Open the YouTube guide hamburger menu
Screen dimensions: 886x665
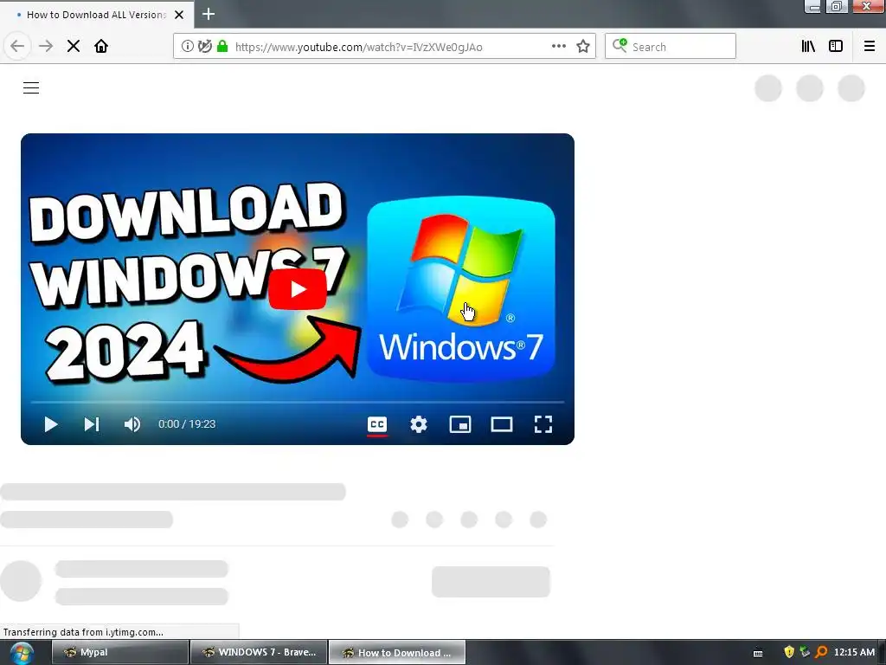(31, 87)
